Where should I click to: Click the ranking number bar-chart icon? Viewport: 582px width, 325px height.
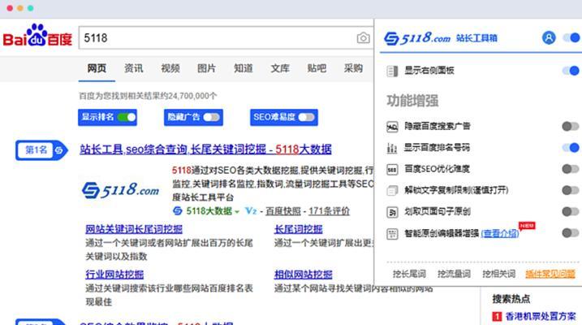[x=392, y=148]
